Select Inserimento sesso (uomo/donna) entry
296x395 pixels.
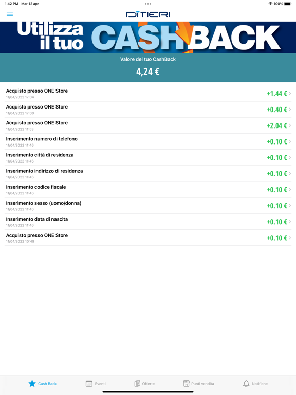pyautogui.click(x=148, y=206)
